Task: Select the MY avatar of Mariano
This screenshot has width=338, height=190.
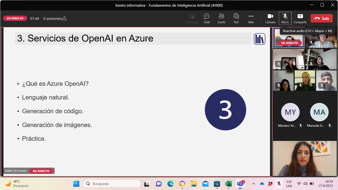Action: (290, 112)
